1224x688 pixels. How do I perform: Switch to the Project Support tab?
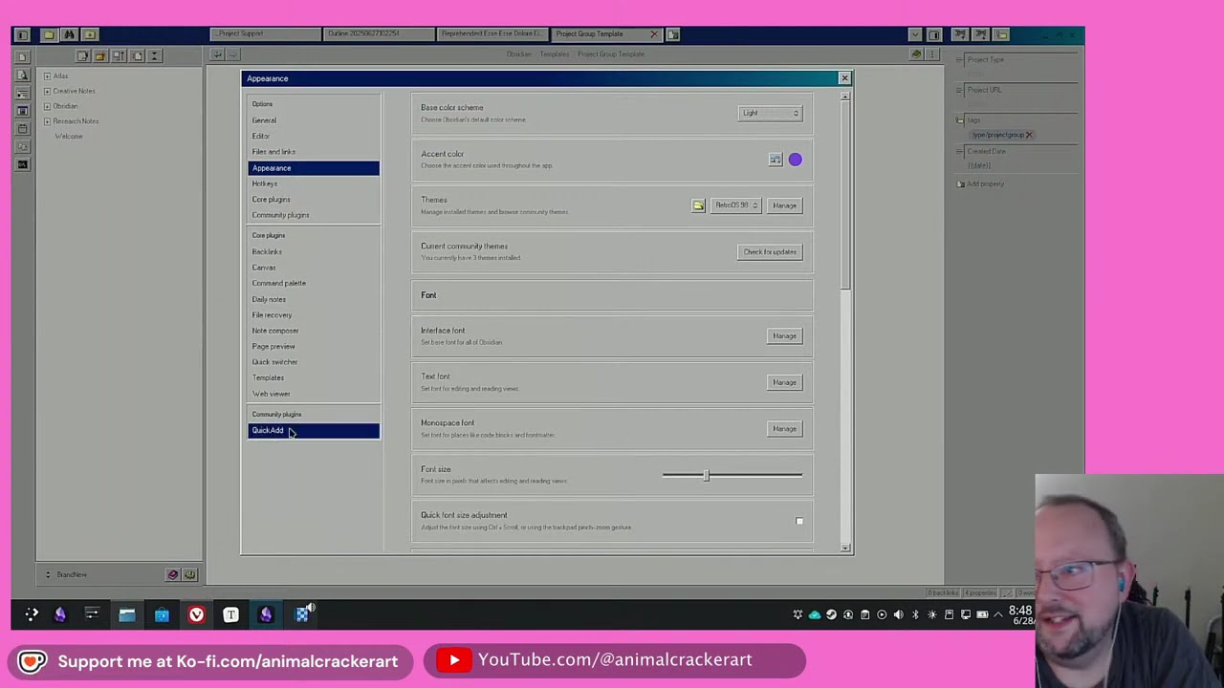266,34
